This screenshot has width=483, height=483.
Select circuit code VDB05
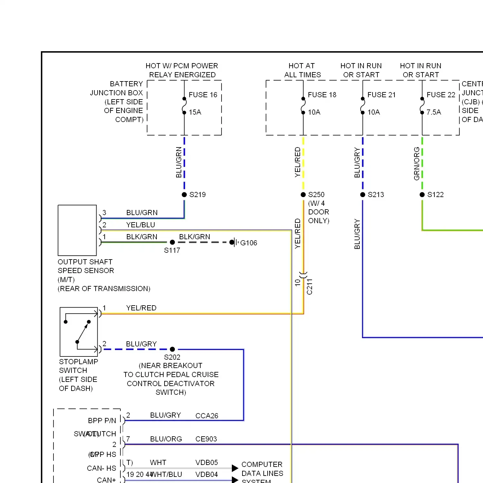tap(206, 462)
